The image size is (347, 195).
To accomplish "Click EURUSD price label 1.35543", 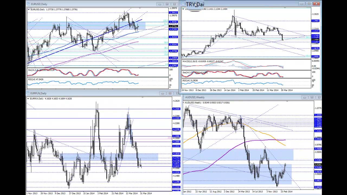I will [173, 44].
